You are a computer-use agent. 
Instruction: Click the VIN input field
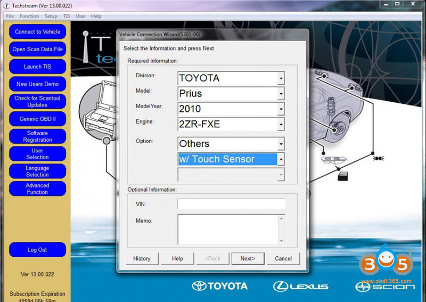232,204
